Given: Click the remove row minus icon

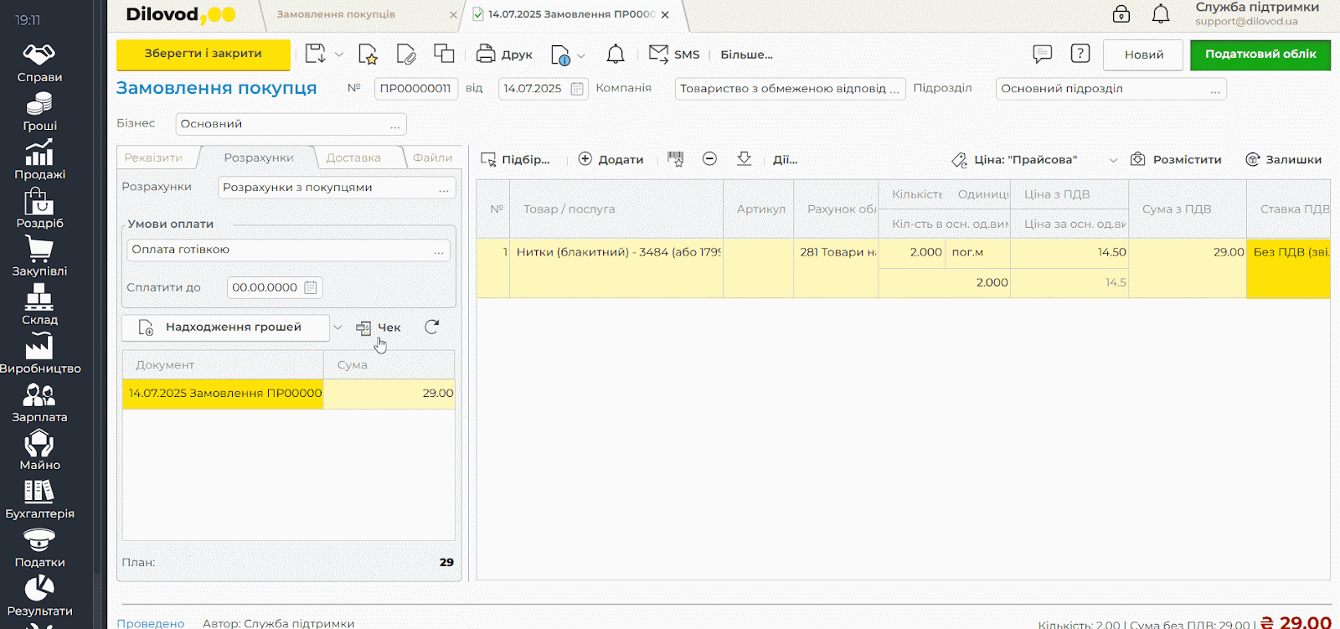Looking at the screenshot, I should click(x=709, y=159).
